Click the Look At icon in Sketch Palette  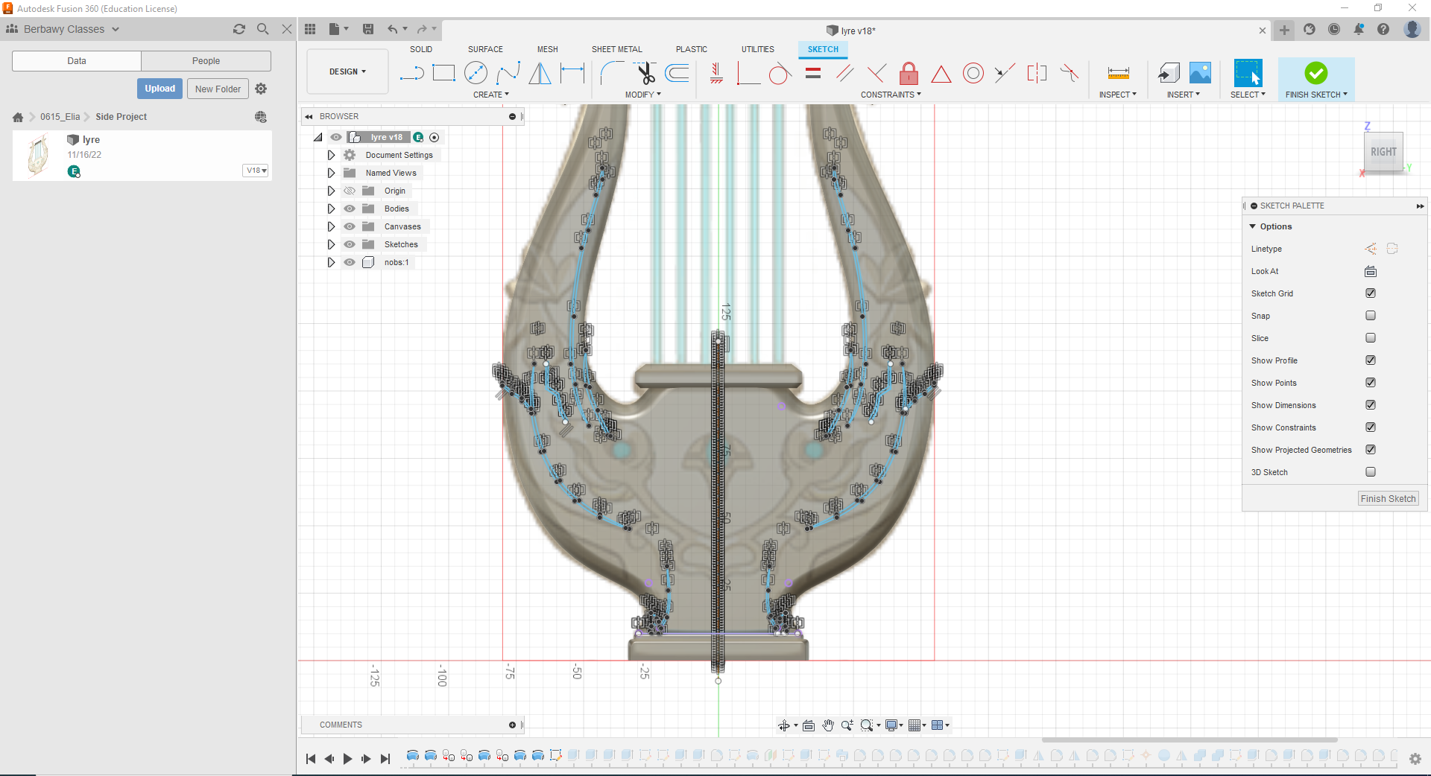[x=1371, y=271]
